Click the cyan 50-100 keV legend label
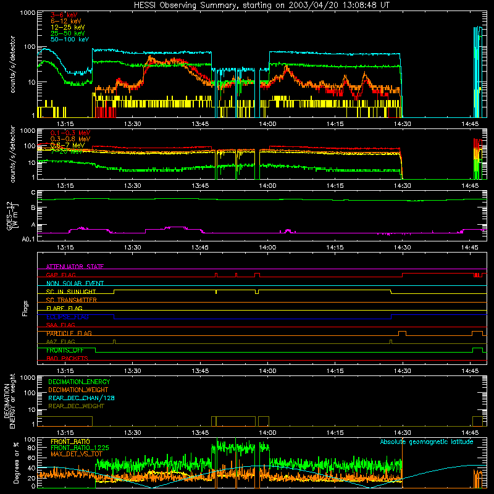Screen dimensions: 494x494 point(70,40)
